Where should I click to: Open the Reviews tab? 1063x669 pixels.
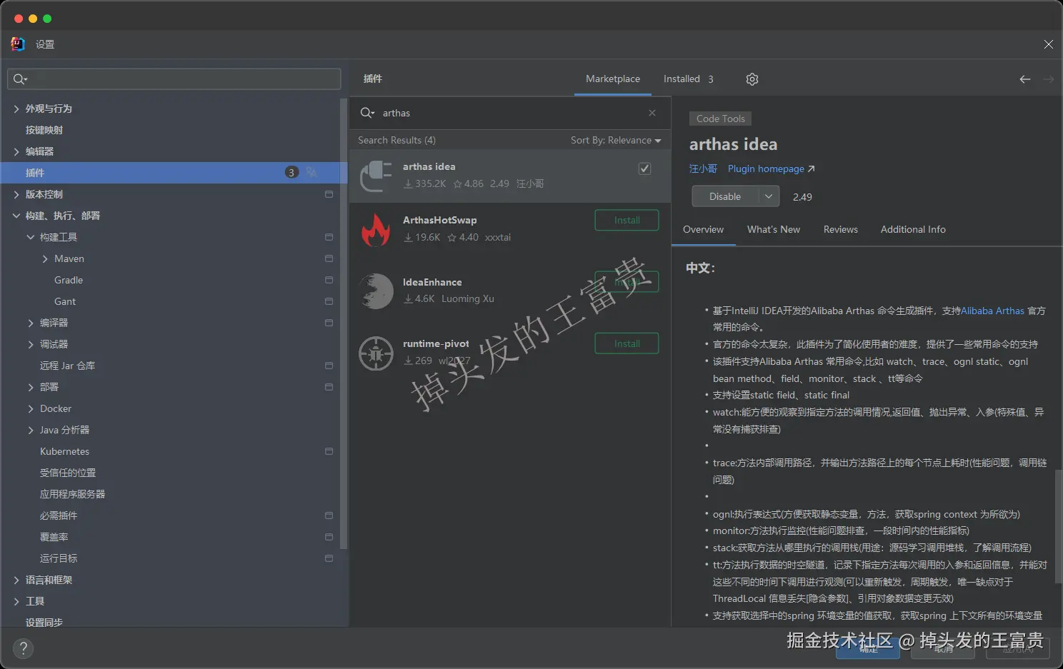[x=840, y=229]
